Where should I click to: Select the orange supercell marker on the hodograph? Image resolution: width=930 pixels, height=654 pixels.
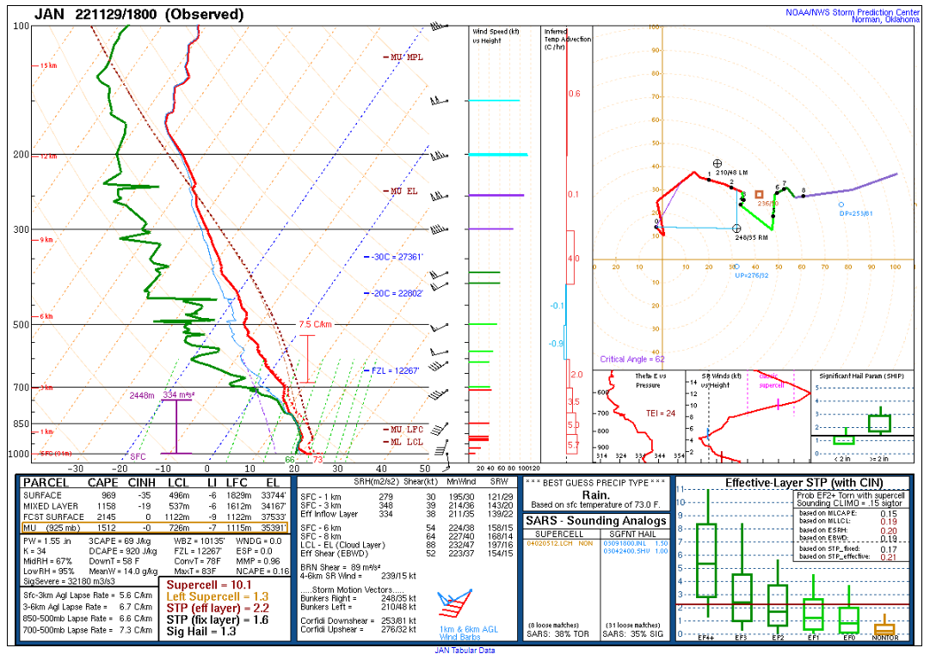(x=759, y=196)
